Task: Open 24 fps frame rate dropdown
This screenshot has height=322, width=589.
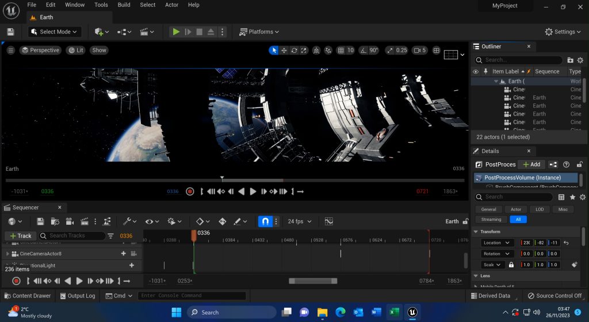Action: point(299,221)
